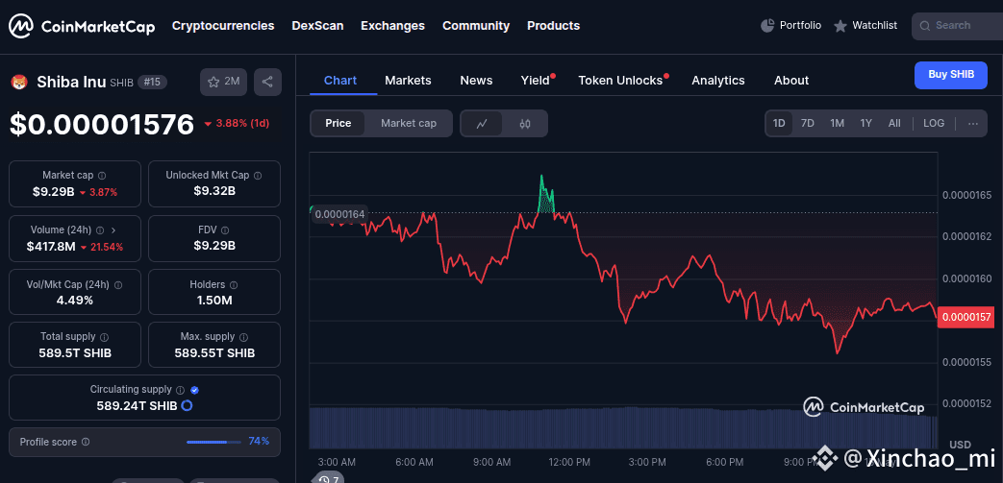The image size is (1003, 483).
Task: Click info icon next to Volume (24h)
Action: (x=100, y=230)
